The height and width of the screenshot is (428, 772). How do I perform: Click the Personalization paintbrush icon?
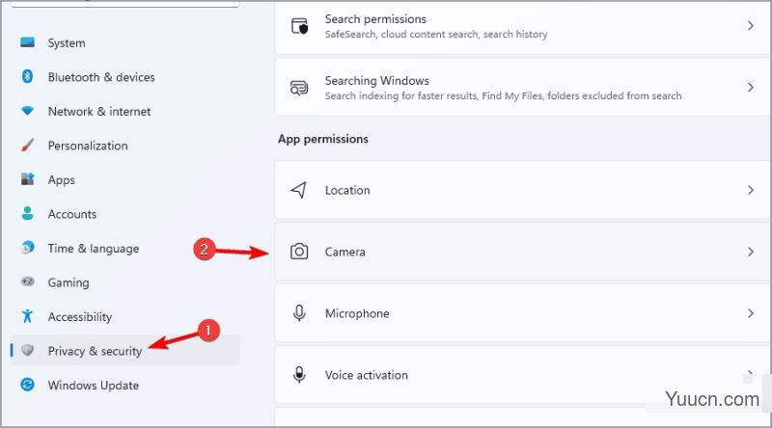tap(28, 146)
